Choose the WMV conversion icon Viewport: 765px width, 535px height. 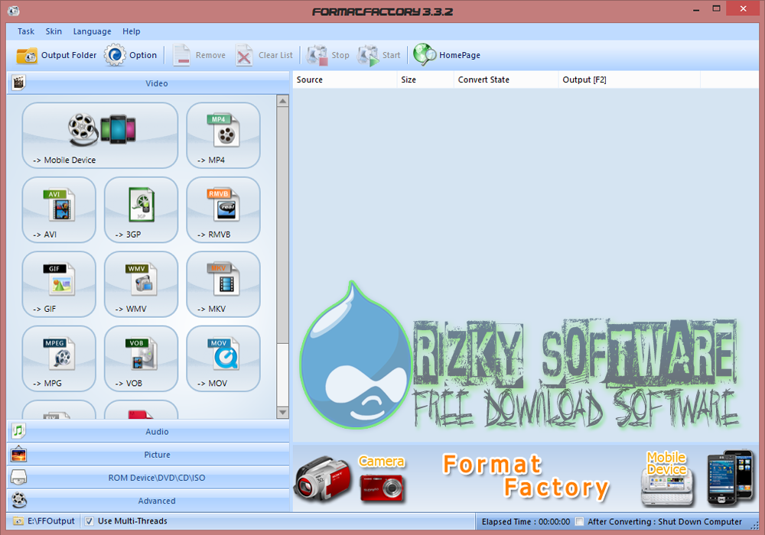click(141, 284)
